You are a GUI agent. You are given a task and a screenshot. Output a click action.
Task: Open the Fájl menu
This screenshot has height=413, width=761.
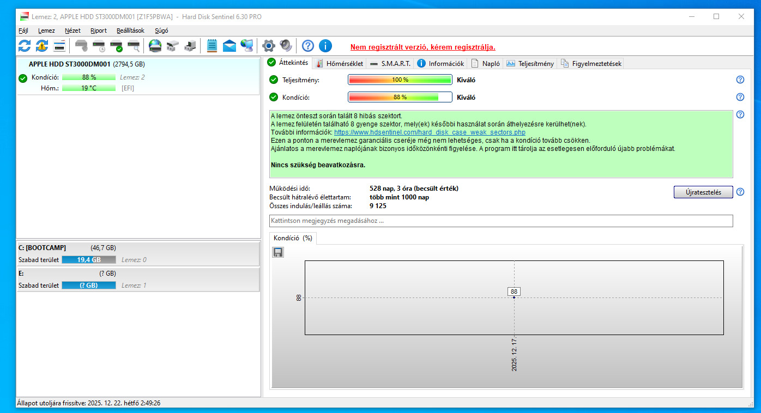coord(23,31)
